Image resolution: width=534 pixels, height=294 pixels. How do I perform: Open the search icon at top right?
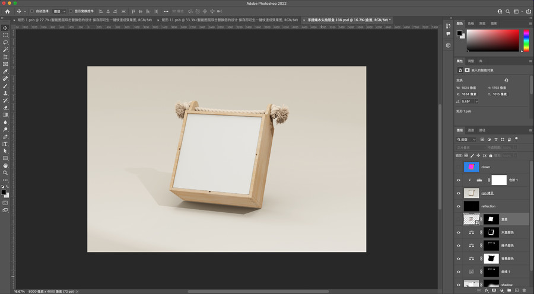tap(507, 11)
